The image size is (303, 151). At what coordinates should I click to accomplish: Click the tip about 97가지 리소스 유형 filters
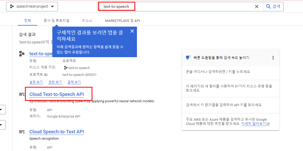pyautogui.click(x=229, y=88)
